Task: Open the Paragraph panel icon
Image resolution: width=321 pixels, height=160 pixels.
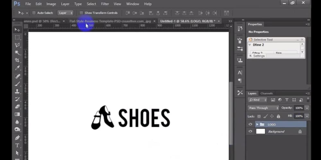Action: [240, 81]
